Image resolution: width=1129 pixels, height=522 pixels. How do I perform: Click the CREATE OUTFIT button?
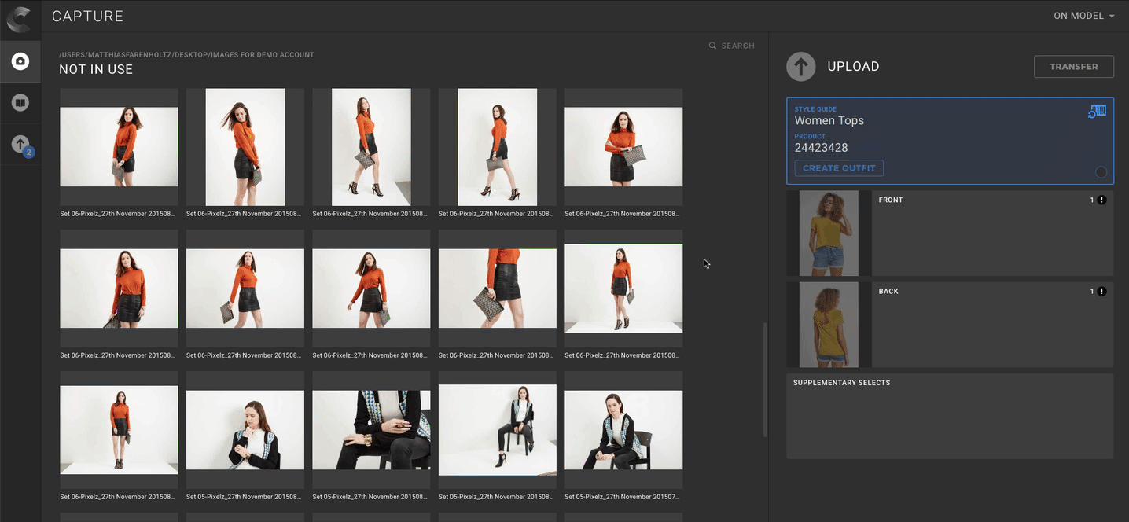tap(839, 168)
